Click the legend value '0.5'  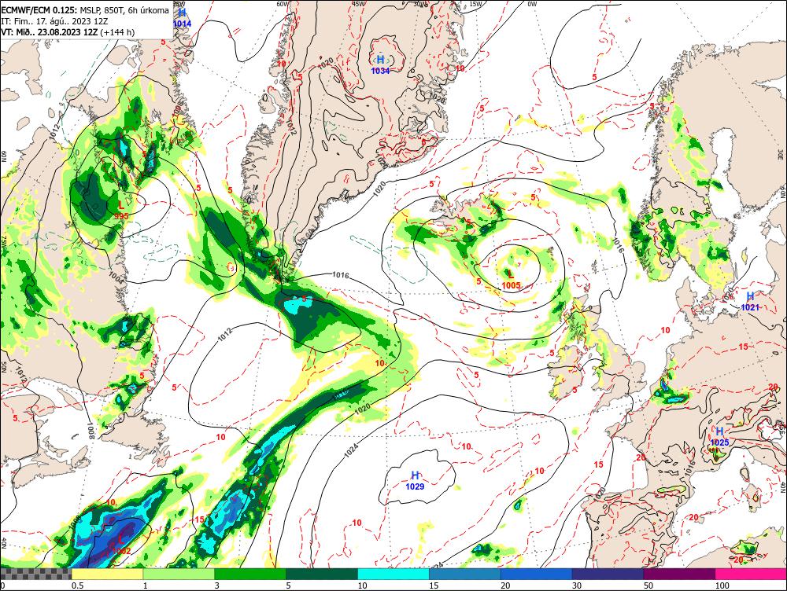pos(77,585)
